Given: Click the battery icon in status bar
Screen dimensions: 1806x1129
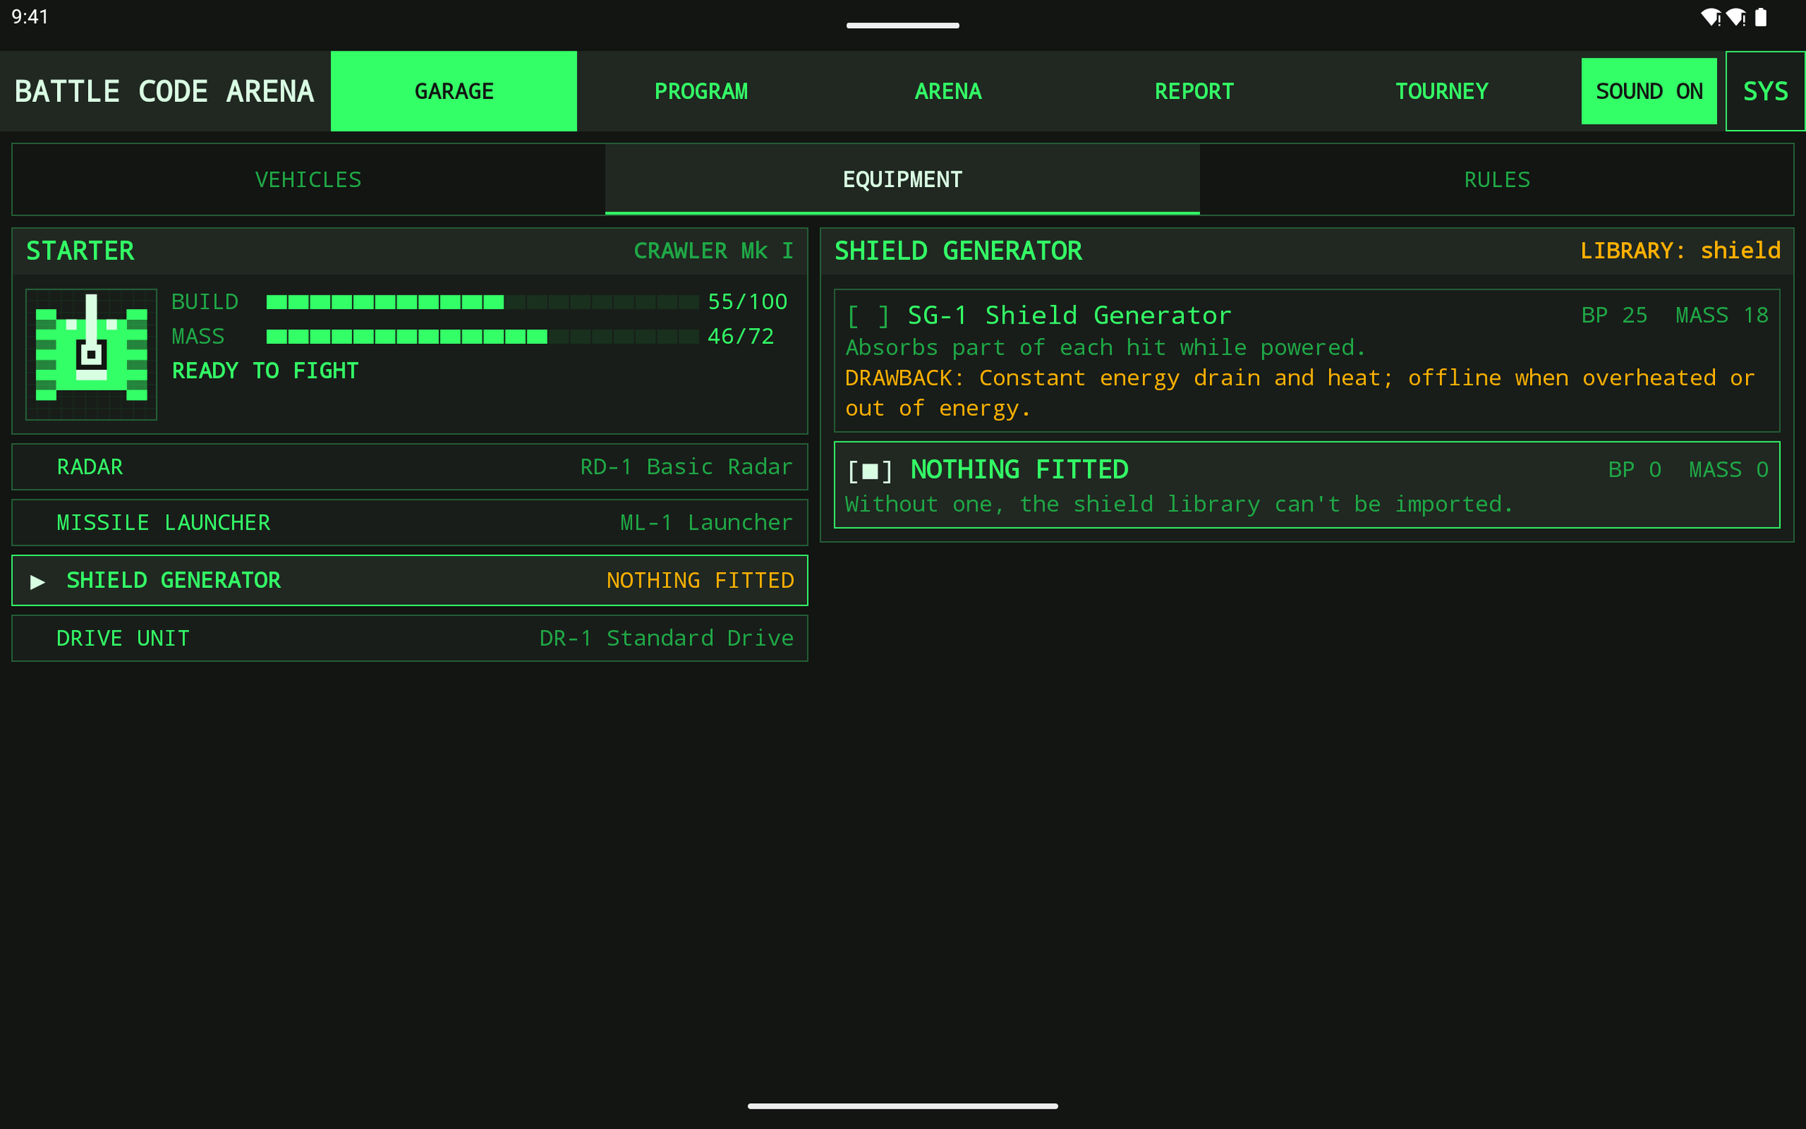Looking at the screenshot, I should click(1760, 17).
